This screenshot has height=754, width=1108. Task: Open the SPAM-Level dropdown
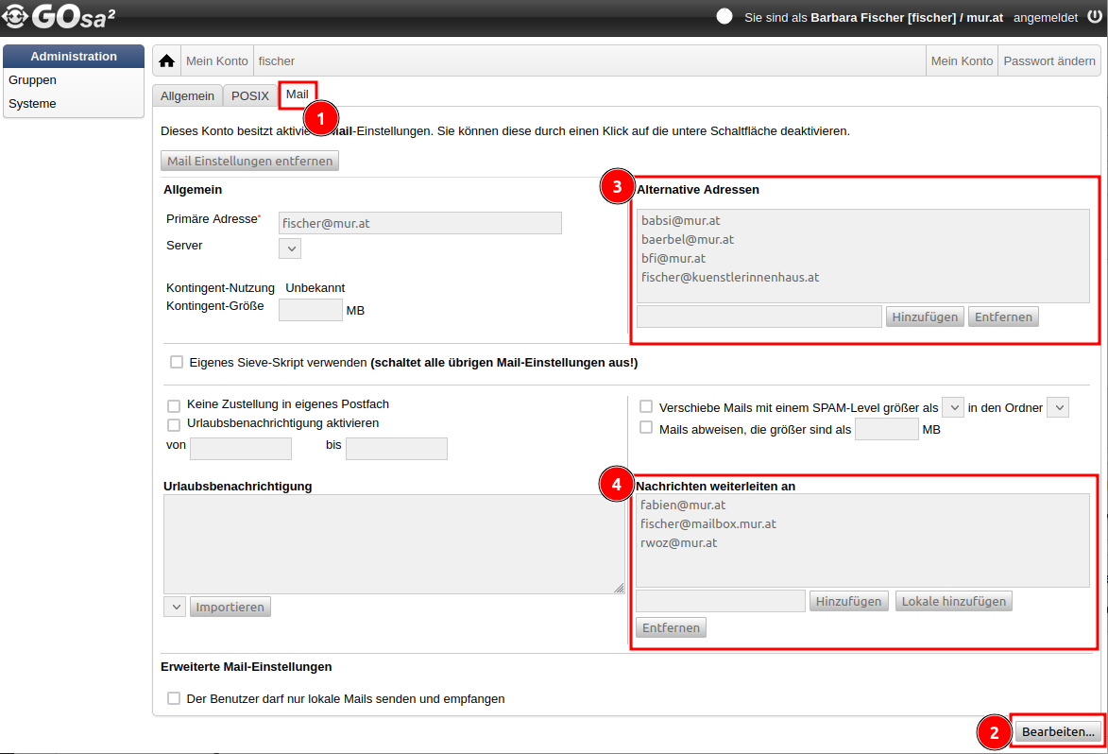click(953, 407)
